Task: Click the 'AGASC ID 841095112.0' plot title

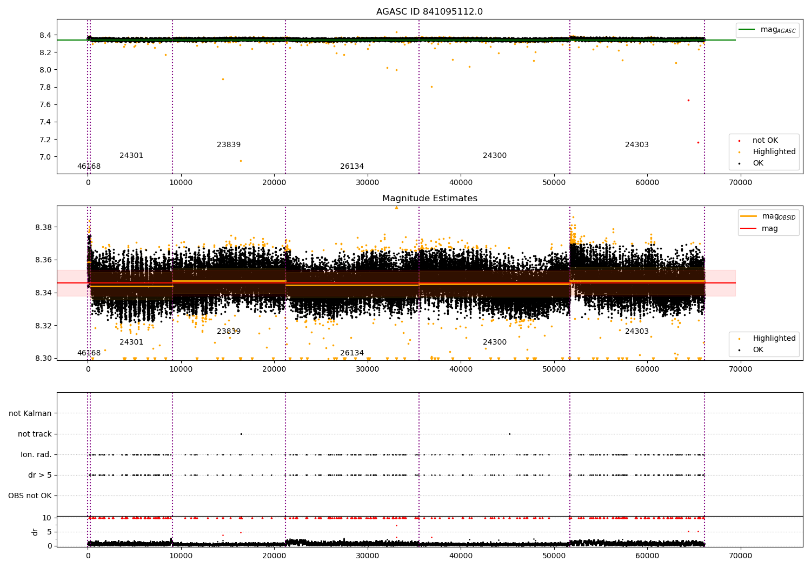Action: coord(429,12)
